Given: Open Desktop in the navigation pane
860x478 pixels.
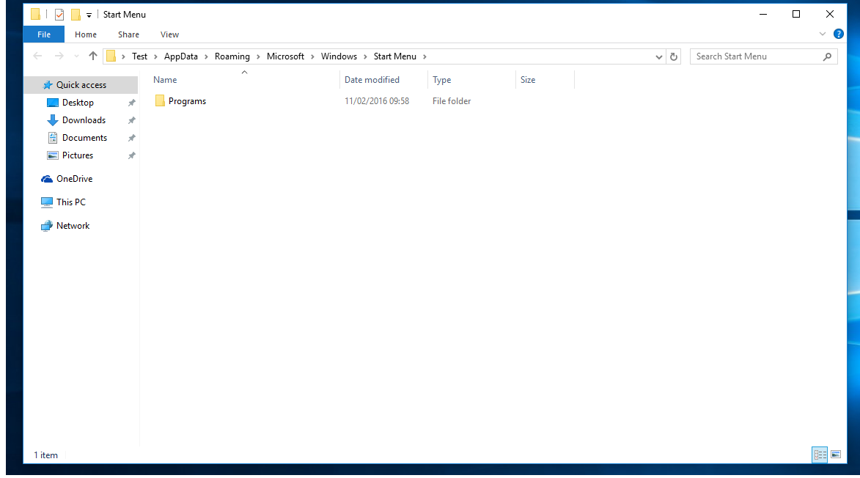Looking at the screenshot, I should tap(77, 103).
